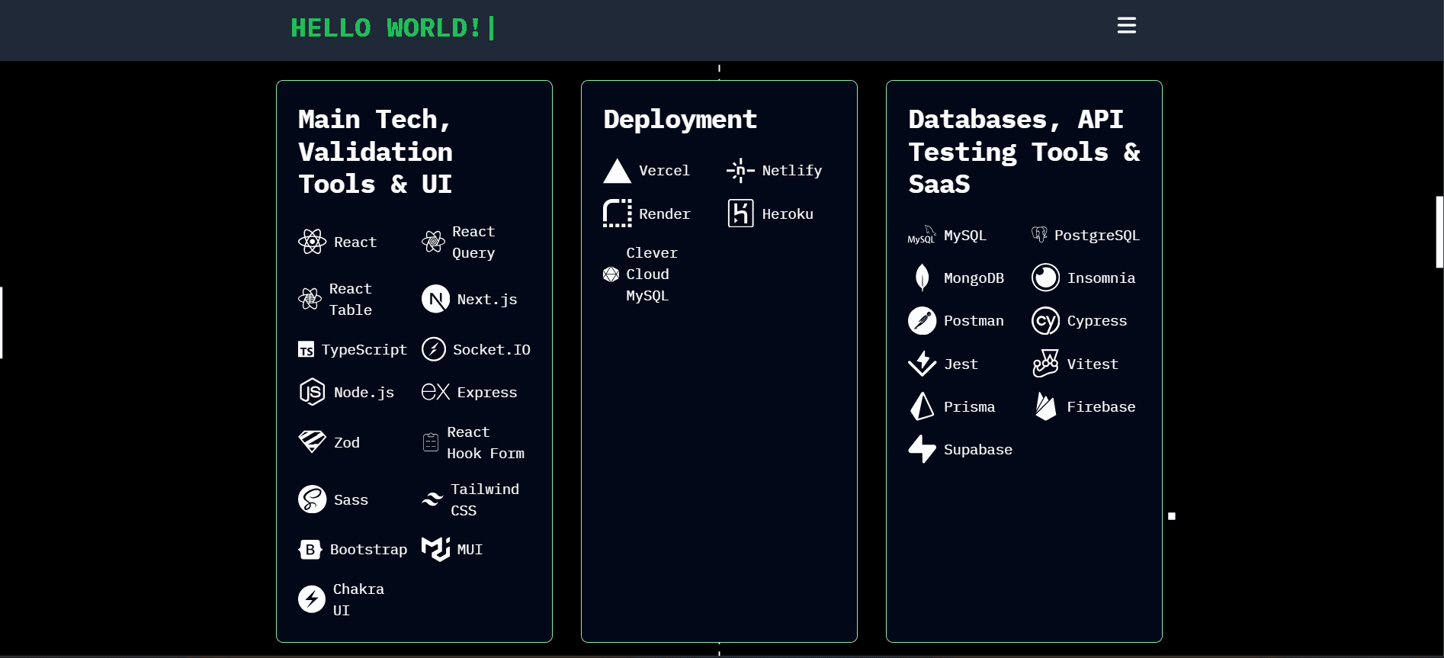1444x658 pixels.
Task: Select the "React Query" label
Action: coord(473,242)
